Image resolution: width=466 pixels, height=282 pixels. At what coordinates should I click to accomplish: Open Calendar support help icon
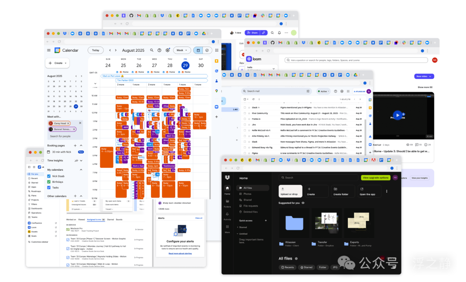click(160, 50)
